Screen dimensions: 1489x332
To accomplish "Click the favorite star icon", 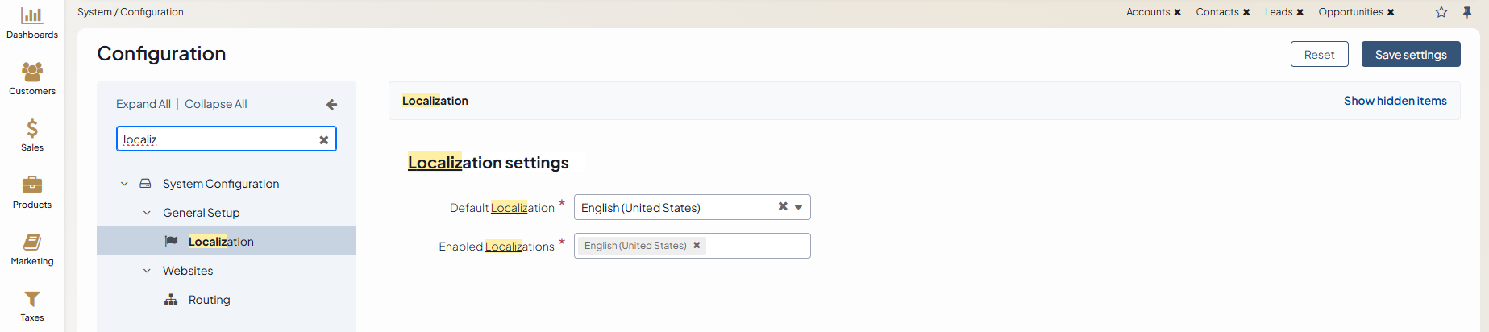I will pos(1441,12).
